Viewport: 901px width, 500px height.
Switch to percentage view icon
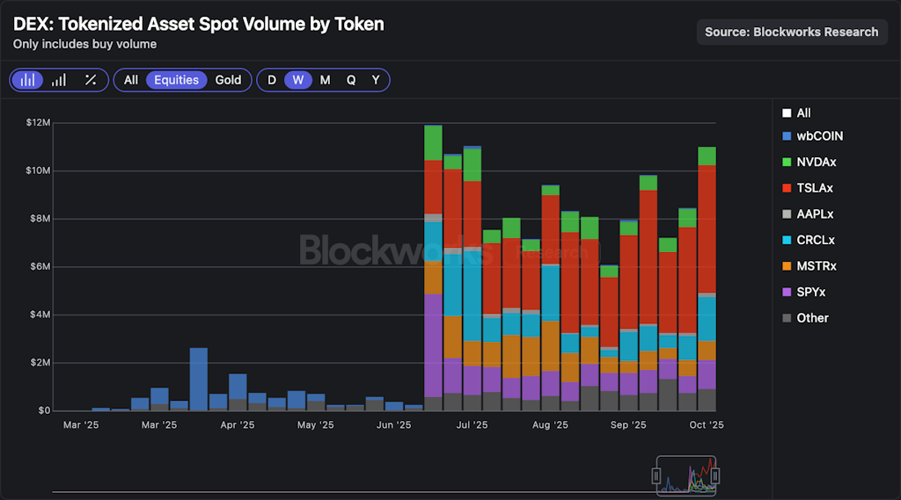point(91,80)
